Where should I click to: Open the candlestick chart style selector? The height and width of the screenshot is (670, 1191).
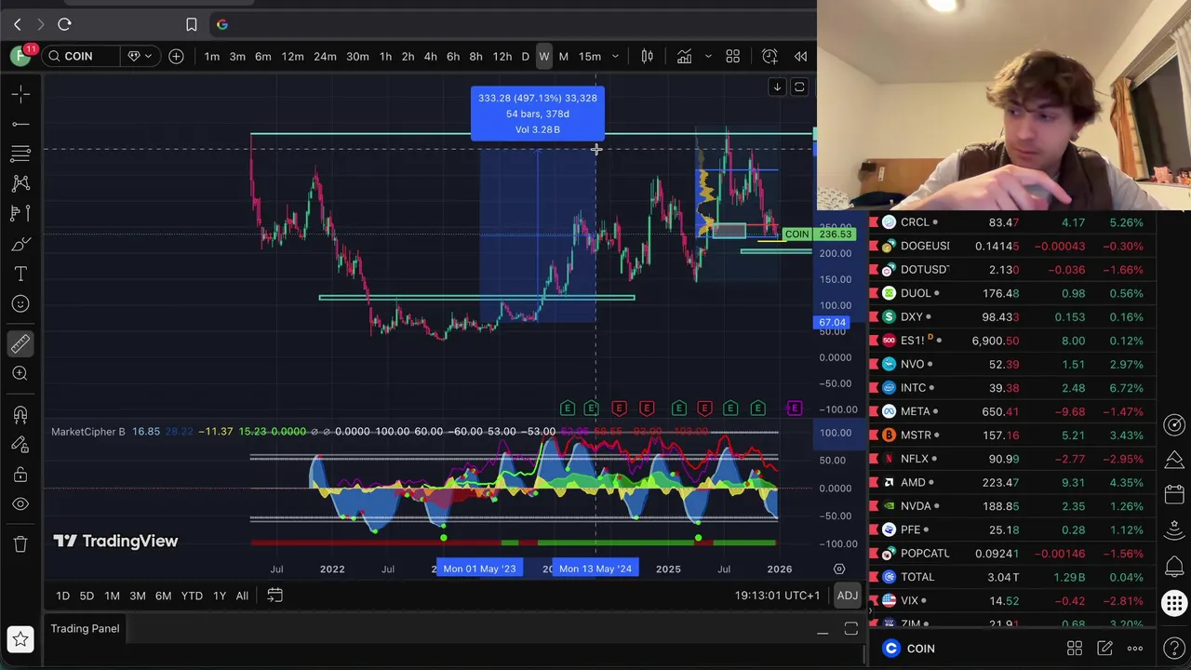pos(647,57)
